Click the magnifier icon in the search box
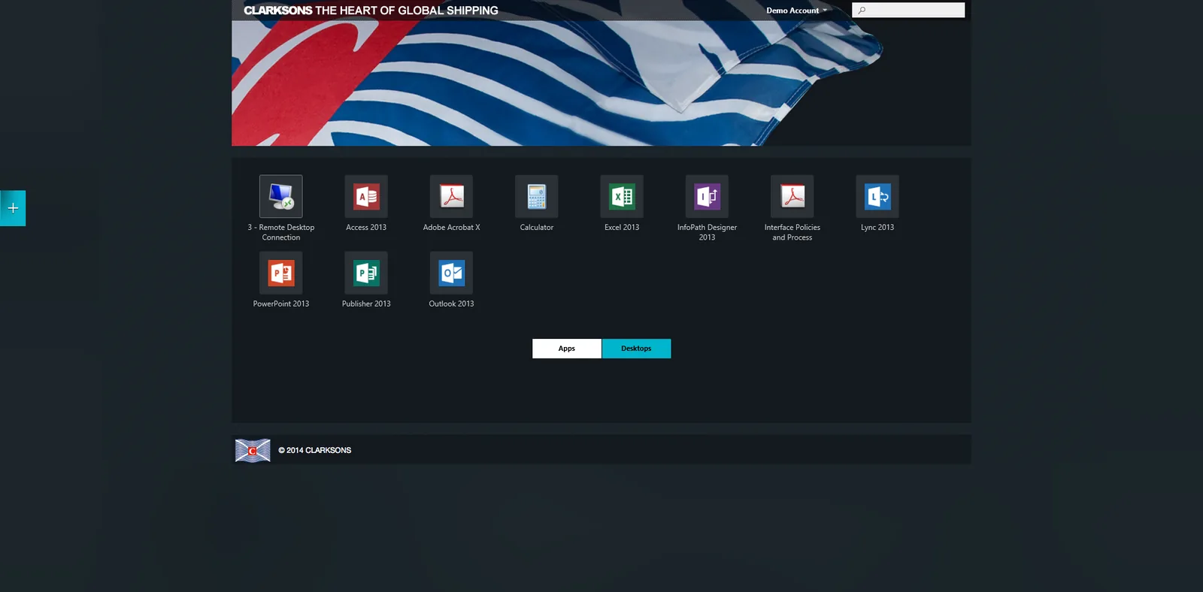 pos(862,11)
